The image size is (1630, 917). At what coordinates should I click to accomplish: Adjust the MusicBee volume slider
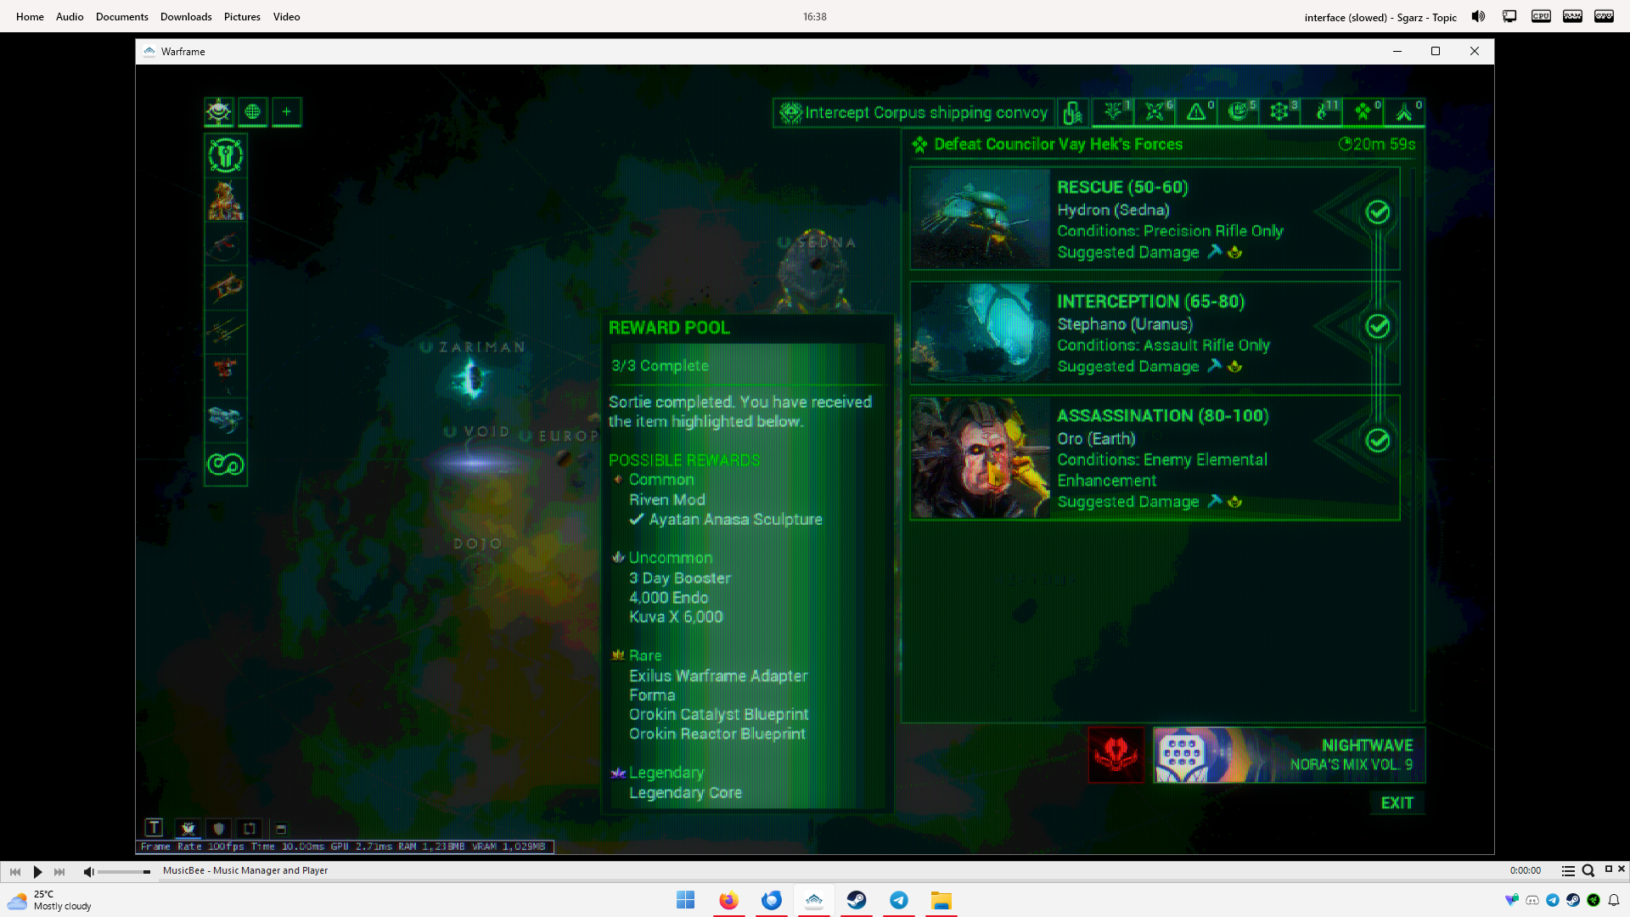pyautogui.click(x=124, y=872)
